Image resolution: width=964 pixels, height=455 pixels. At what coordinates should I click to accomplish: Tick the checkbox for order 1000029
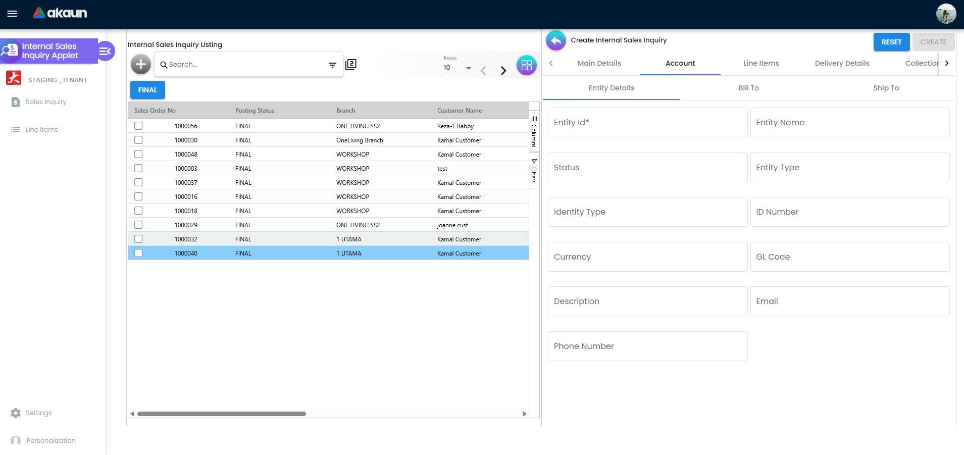tap(138, 225)
